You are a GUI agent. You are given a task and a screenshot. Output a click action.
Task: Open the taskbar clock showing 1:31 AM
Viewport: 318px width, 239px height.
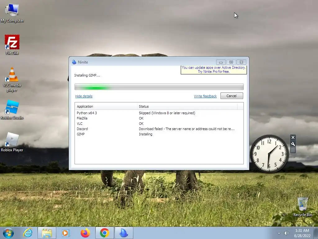point(302,233)
